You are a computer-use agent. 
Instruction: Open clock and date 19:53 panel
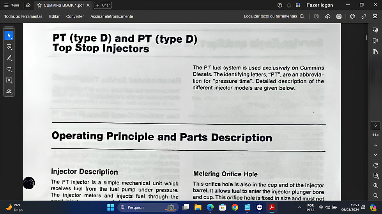pyautogui.click(x=350, y=207)
